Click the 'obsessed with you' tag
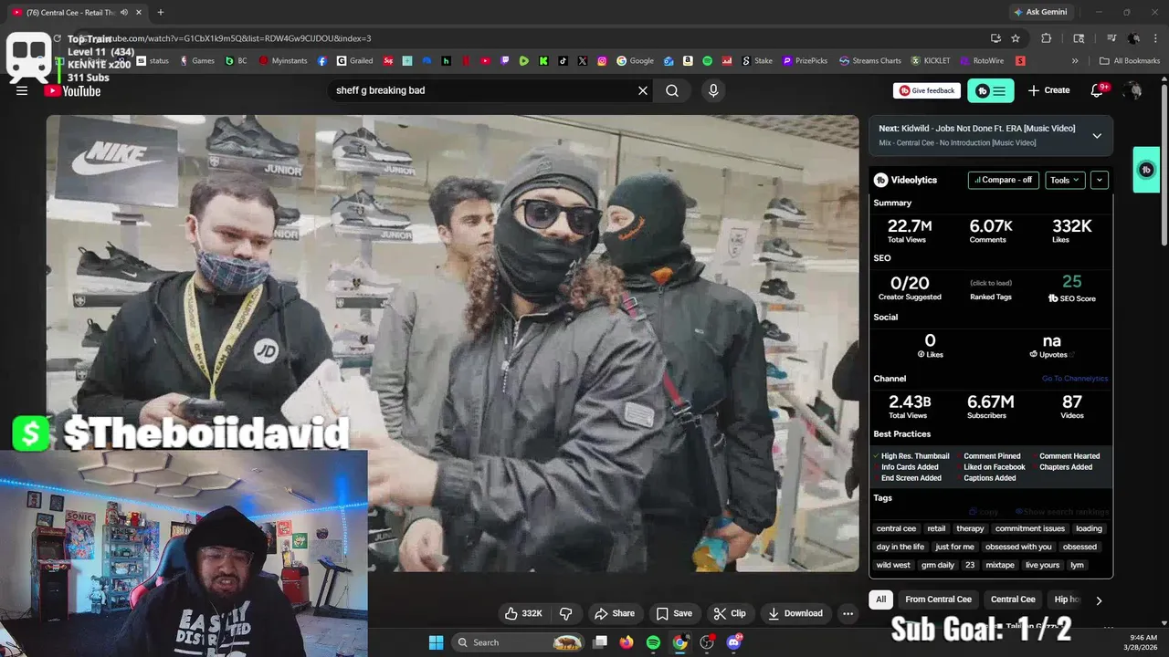Image resolution: width=1169 pixels, height=657 pixels. (x=1018, y=547)
